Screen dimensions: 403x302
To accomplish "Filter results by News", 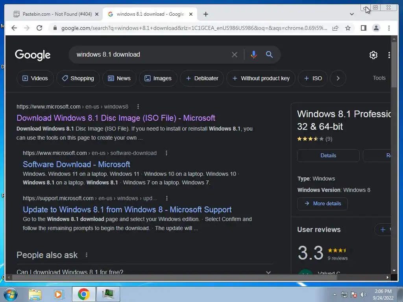I will (119, 78).
